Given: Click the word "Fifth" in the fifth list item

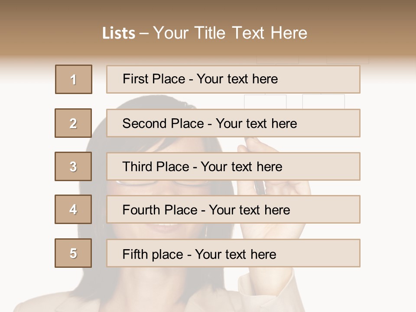Looking at the screenshot, I should click(x=134, y=254).
